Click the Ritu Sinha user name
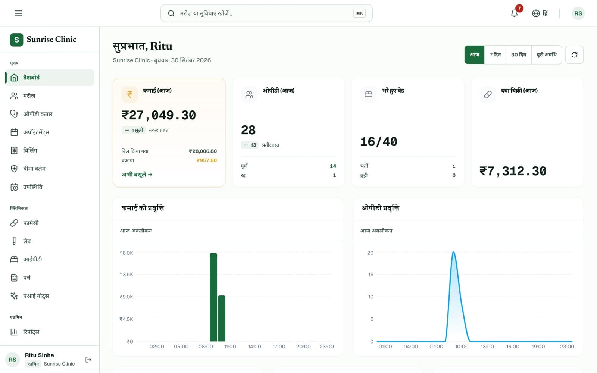Screen dimensions: 597x373 click(40, 355)
